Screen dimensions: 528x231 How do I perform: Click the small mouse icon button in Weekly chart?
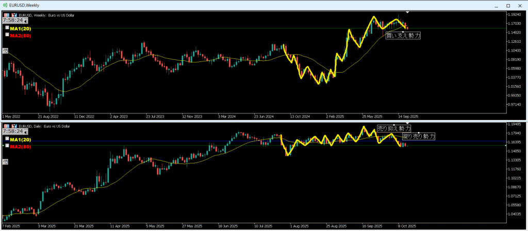pos(5,51)
